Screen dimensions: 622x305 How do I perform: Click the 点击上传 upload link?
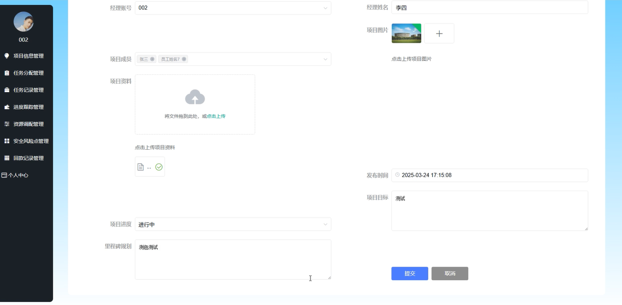(x=215, y=116)
